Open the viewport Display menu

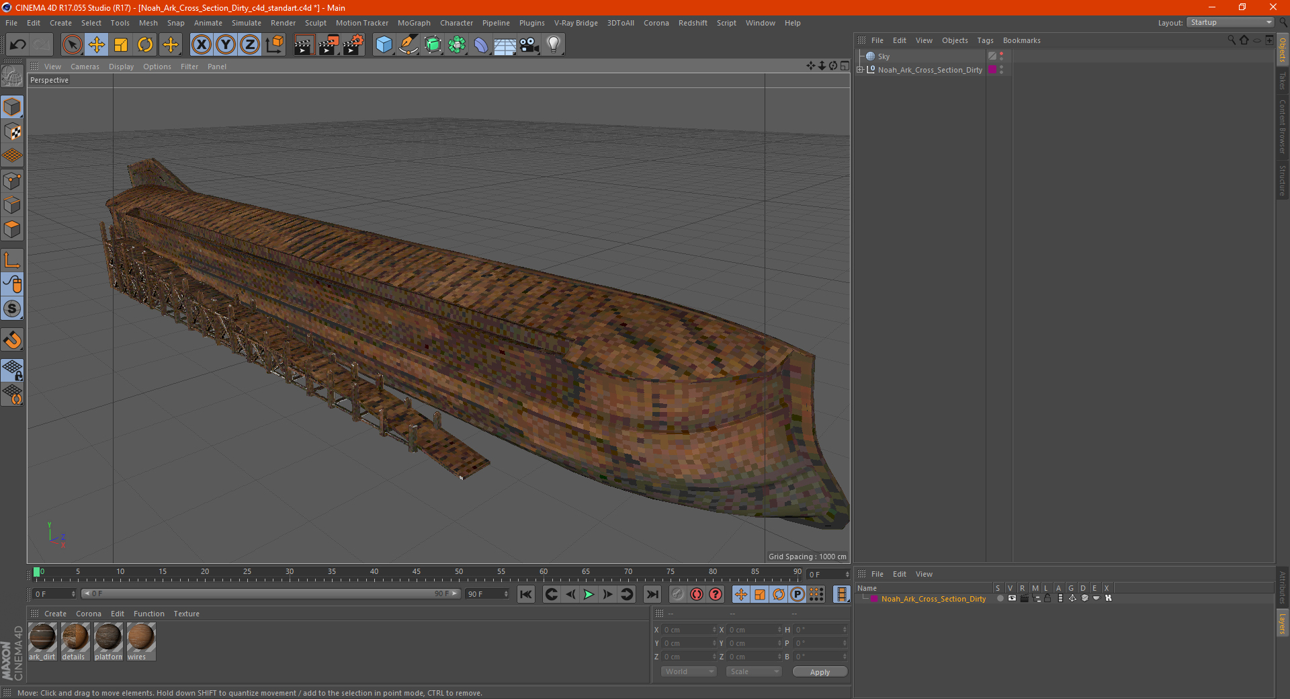[121, 67]
